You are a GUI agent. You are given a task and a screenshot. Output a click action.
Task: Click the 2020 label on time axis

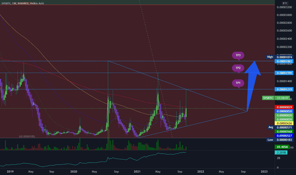point(74,171)
